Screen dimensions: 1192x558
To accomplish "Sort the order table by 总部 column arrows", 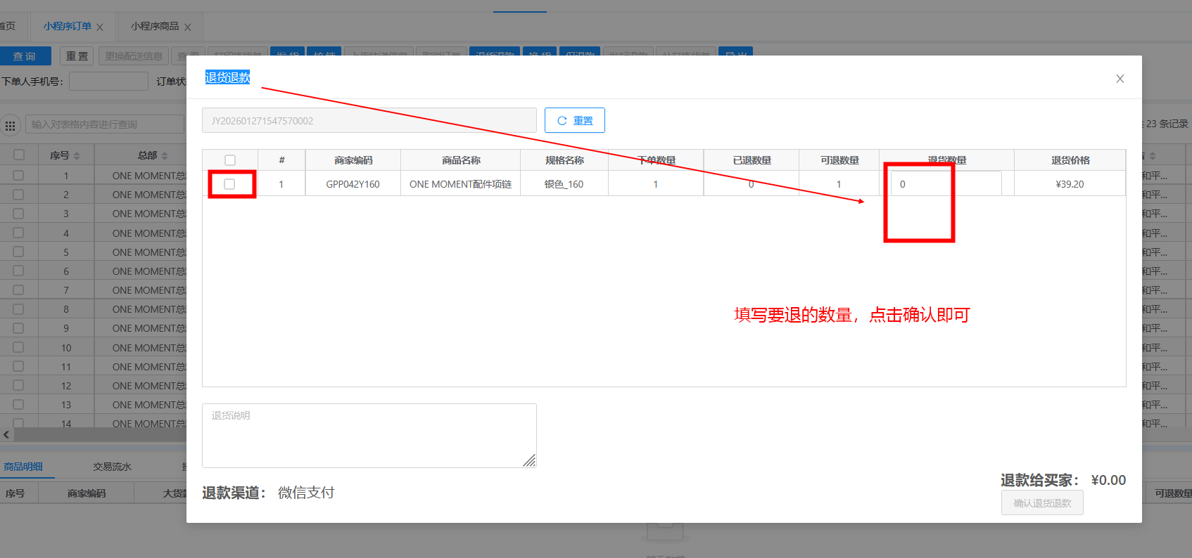I will [165, 155].
